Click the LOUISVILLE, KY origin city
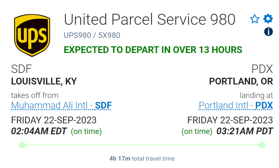 (44, 81)
